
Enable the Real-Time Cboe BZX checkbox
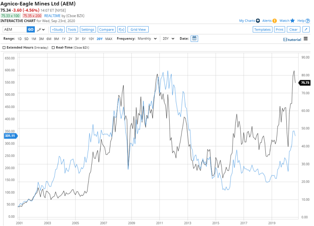[53, 47]
